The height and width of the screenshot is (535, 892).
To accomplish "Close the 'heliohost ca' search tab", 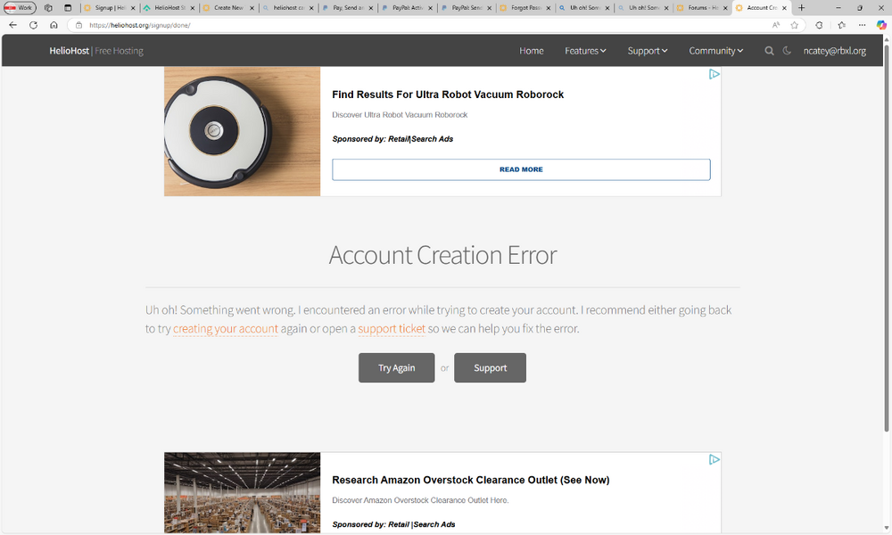I will [311, 8].
